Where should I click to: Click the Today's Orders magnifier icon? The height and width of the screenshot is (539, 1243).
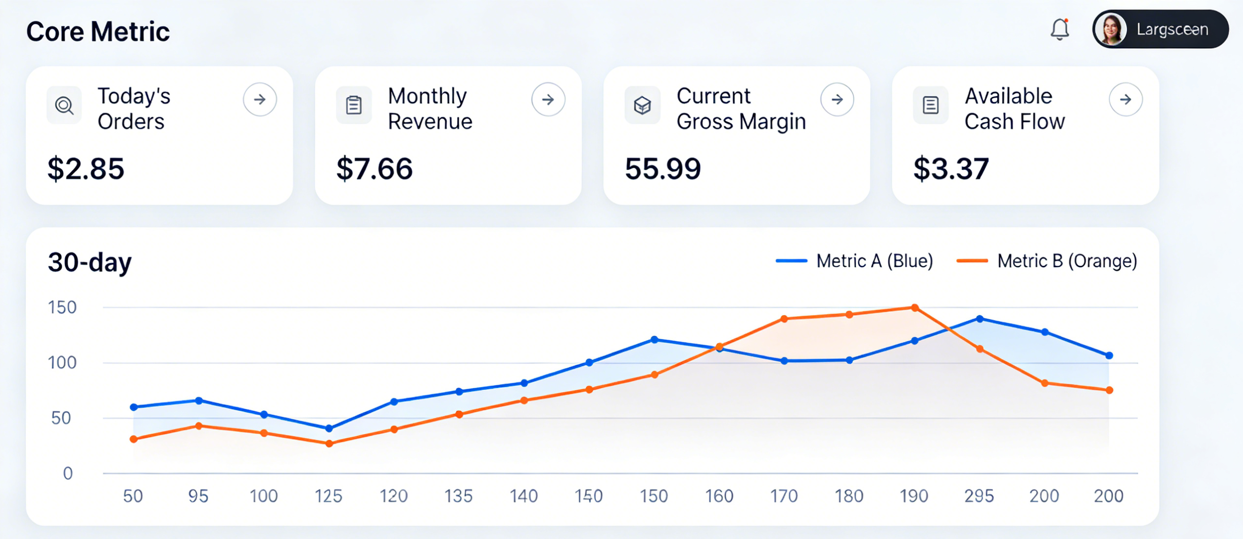click(x=64, y=105)
